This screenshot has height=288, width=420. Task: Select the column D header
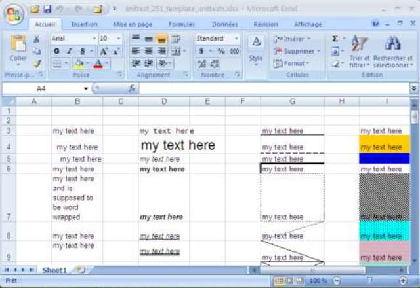pos(164,101)
